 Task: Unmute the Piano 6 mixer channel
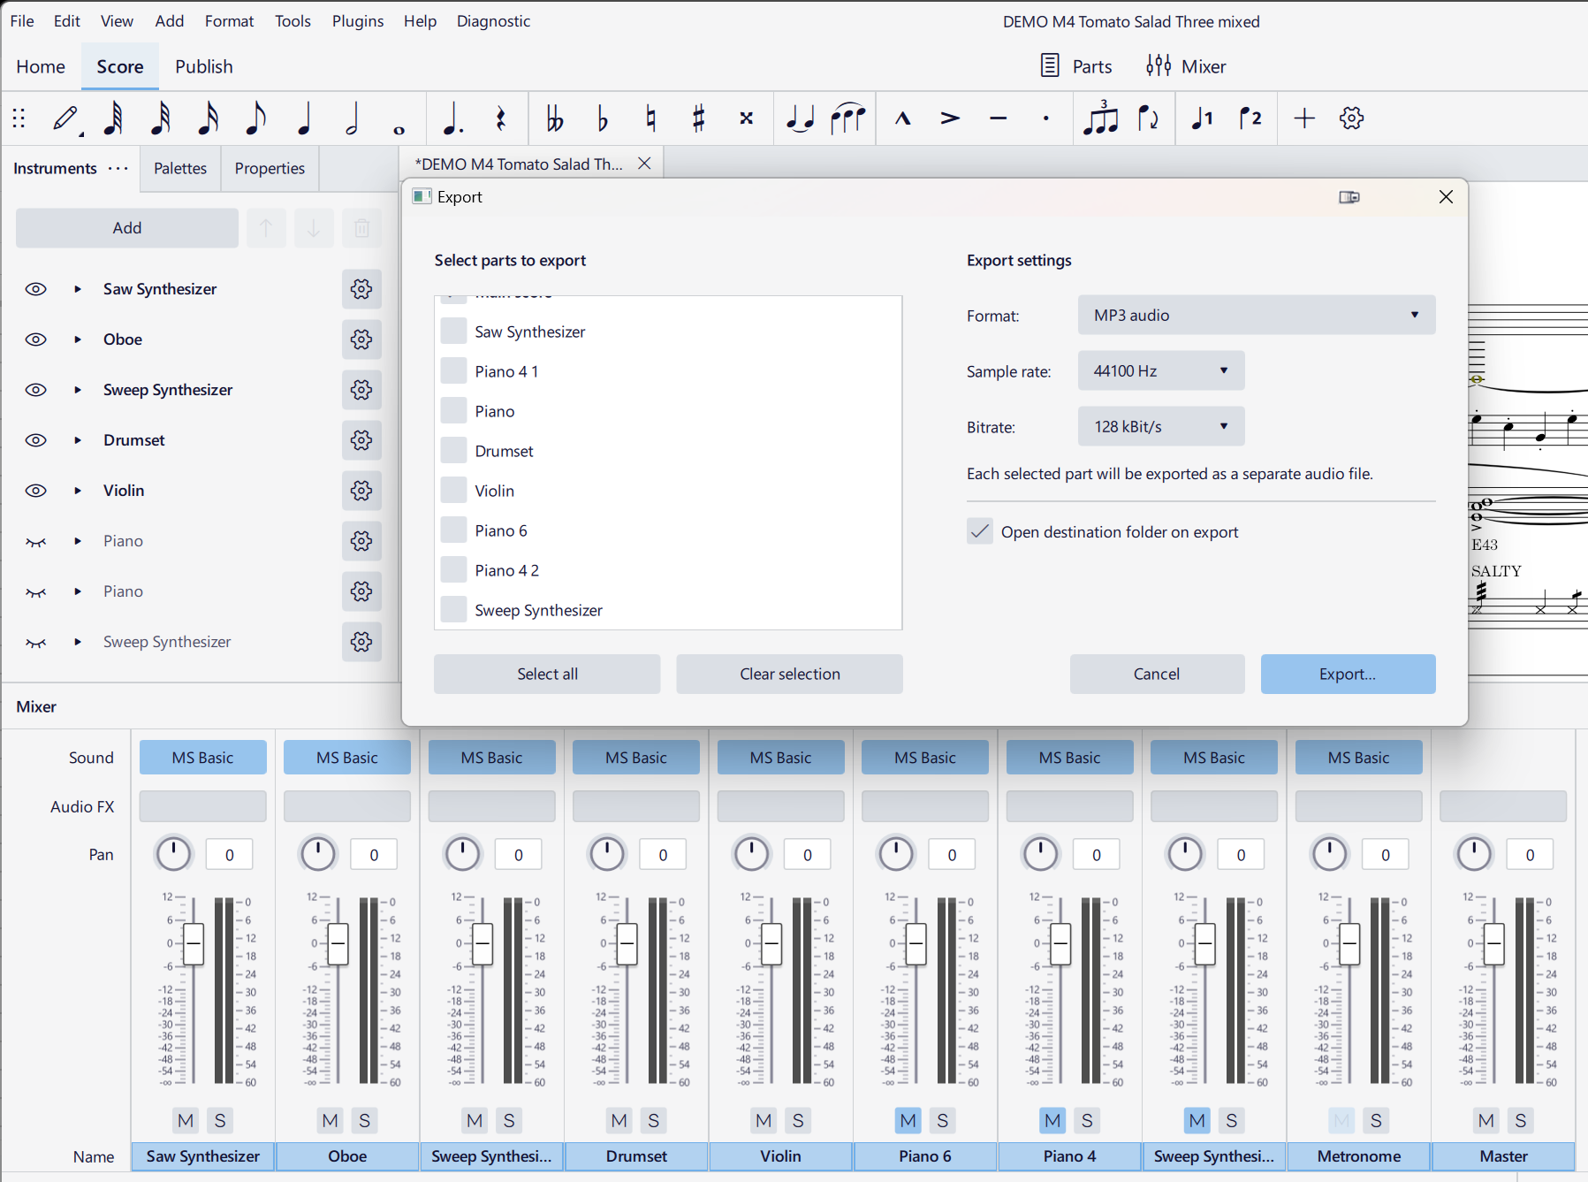click(x=908, y=1121)
